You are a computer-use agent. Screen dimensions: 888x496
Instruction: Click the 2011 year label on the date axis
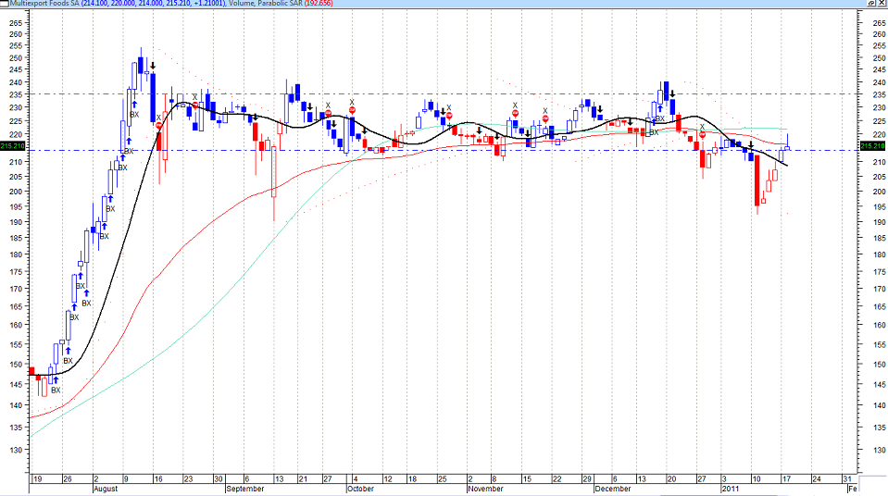coord(730,489)
